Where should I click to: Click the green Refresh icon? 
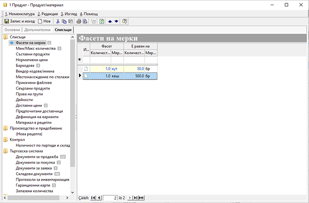click(102, 21)
